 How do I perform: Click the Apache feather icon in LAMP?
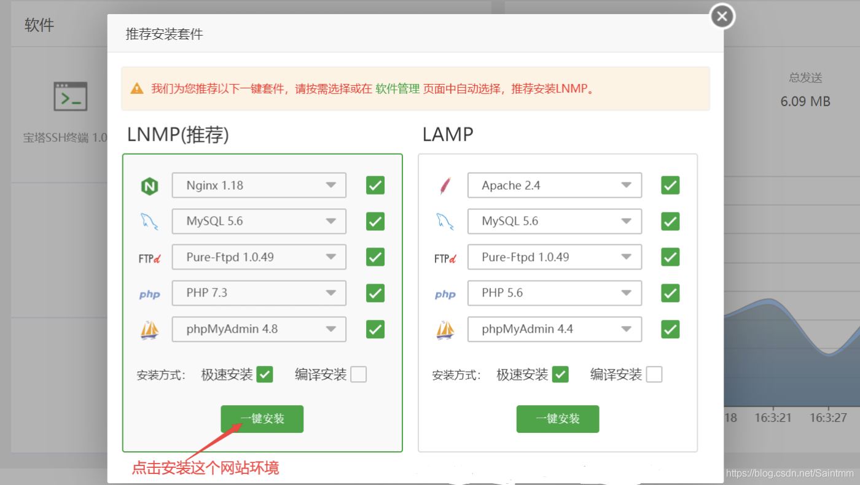[x=445, y=186]
